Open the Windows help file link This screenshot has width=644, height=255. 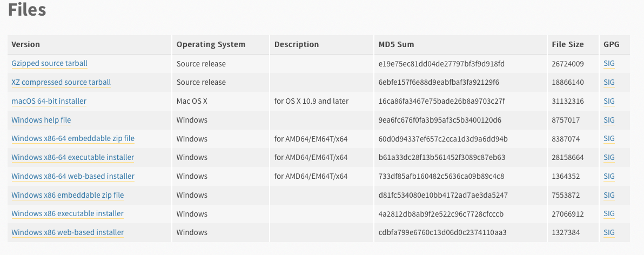[x=41, y=120]
